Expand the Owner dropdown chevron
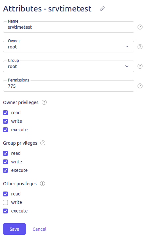Image resolution: width=152 pixels, height=238 pixels. [127, 46]
